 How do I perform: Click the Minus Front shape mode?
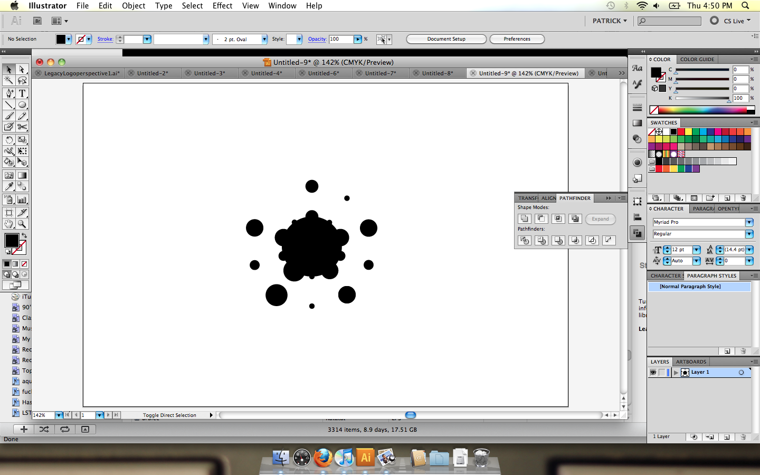(x=541, y=218)
